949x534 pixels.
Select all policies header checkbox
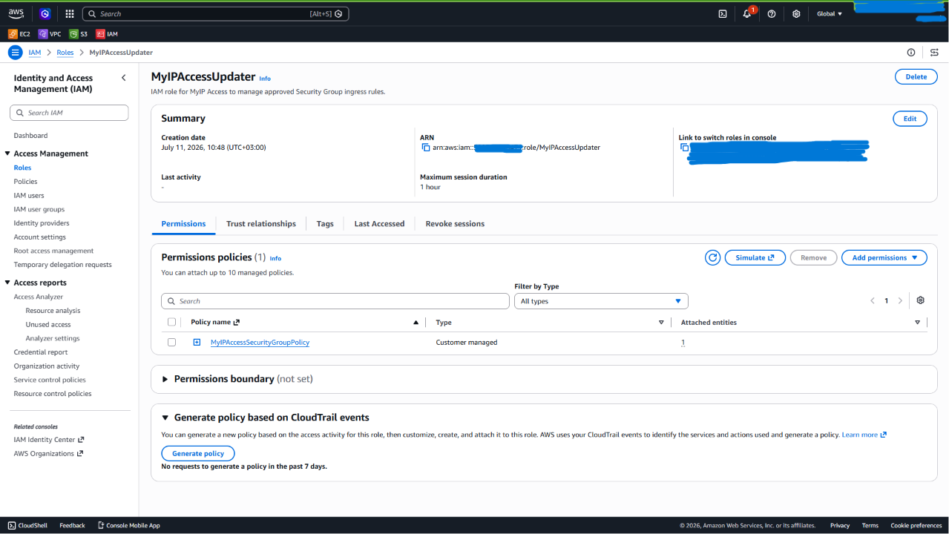click(172, 322)
